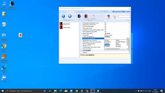Open Settings gear from the taskbar

pos(82,91)
